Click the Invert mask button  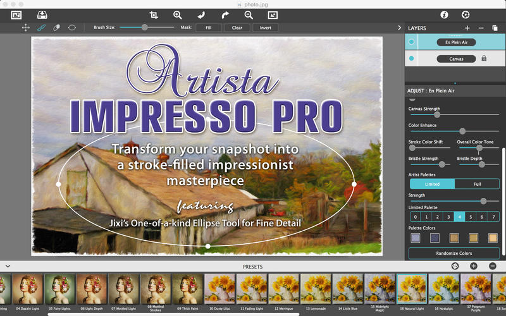coord(265,28)
